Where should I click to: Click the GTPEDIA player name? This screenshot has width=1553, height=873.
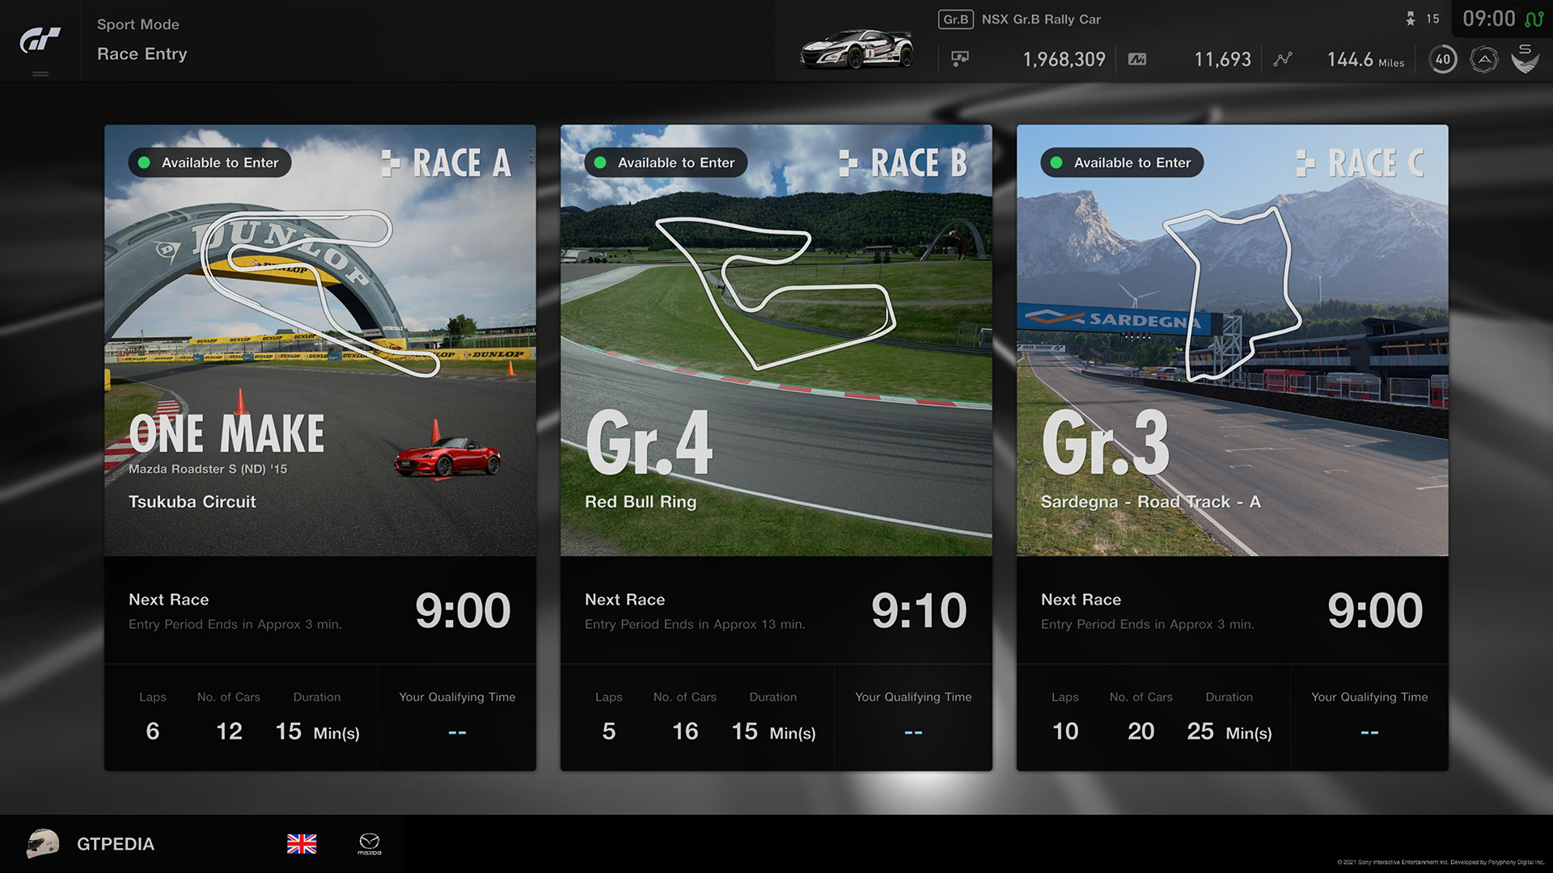coord(116,844)
